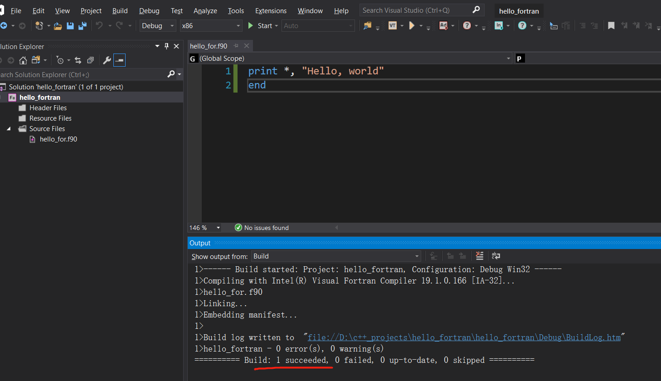Screen dimensions: 661x381
Task: Open the 146 % zoom dropdown
Action: (x=218, y=228)
